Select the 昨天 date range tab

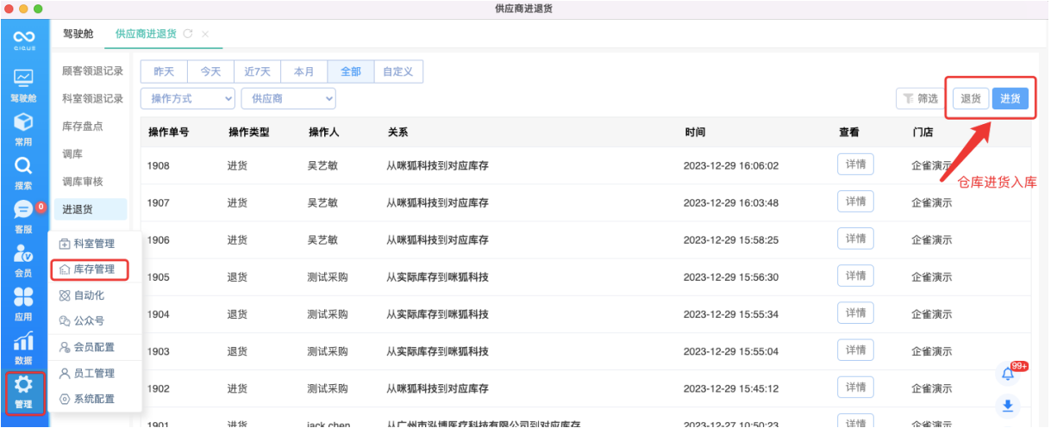pos(164,71)
